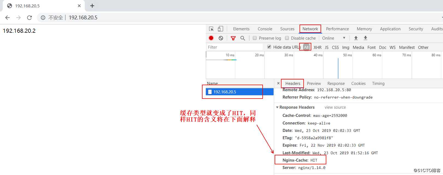443x175 pixels.
Task: Click the Connection keep-alive value
Action: point(319,123)
